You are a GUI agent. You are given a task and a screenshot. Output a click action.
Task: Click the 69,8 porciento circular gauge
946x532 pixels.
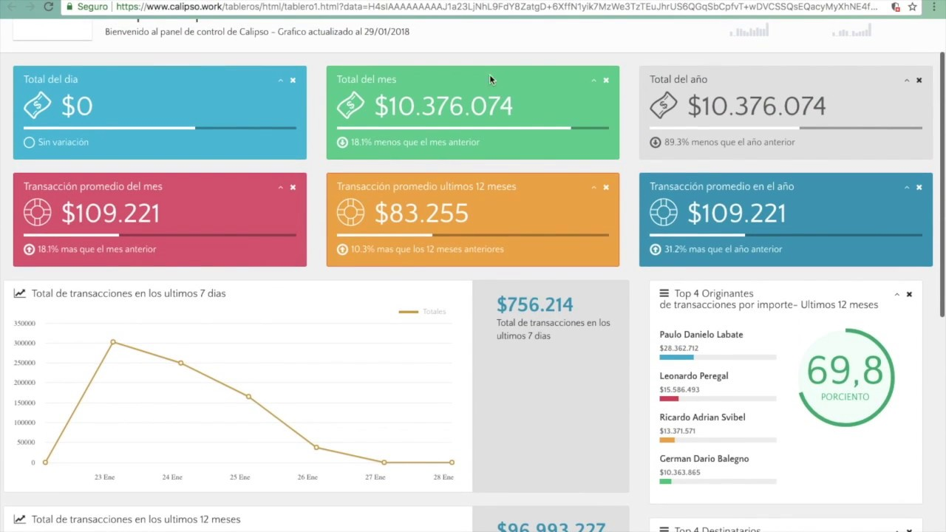click(x=845, y=378)
